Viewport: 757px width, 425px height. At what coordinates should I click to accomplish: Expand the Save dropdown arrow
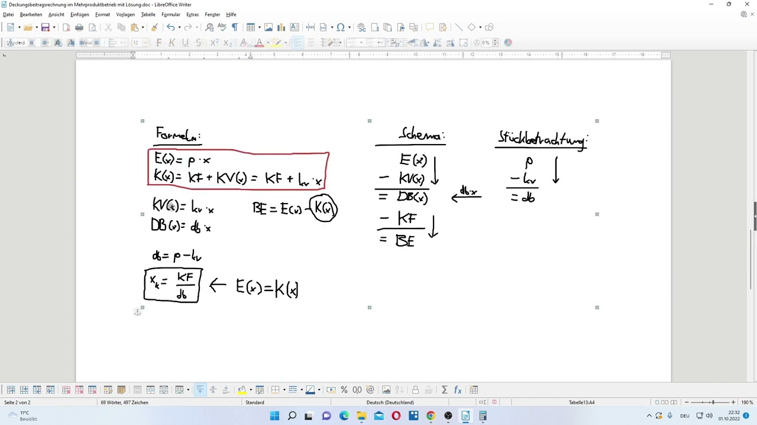pos(54,27)
